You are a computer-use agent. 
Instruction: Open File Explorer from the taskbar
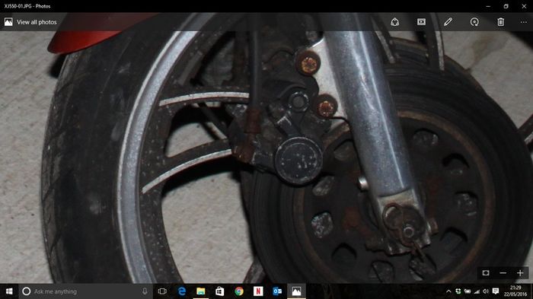tap(201, 291)
